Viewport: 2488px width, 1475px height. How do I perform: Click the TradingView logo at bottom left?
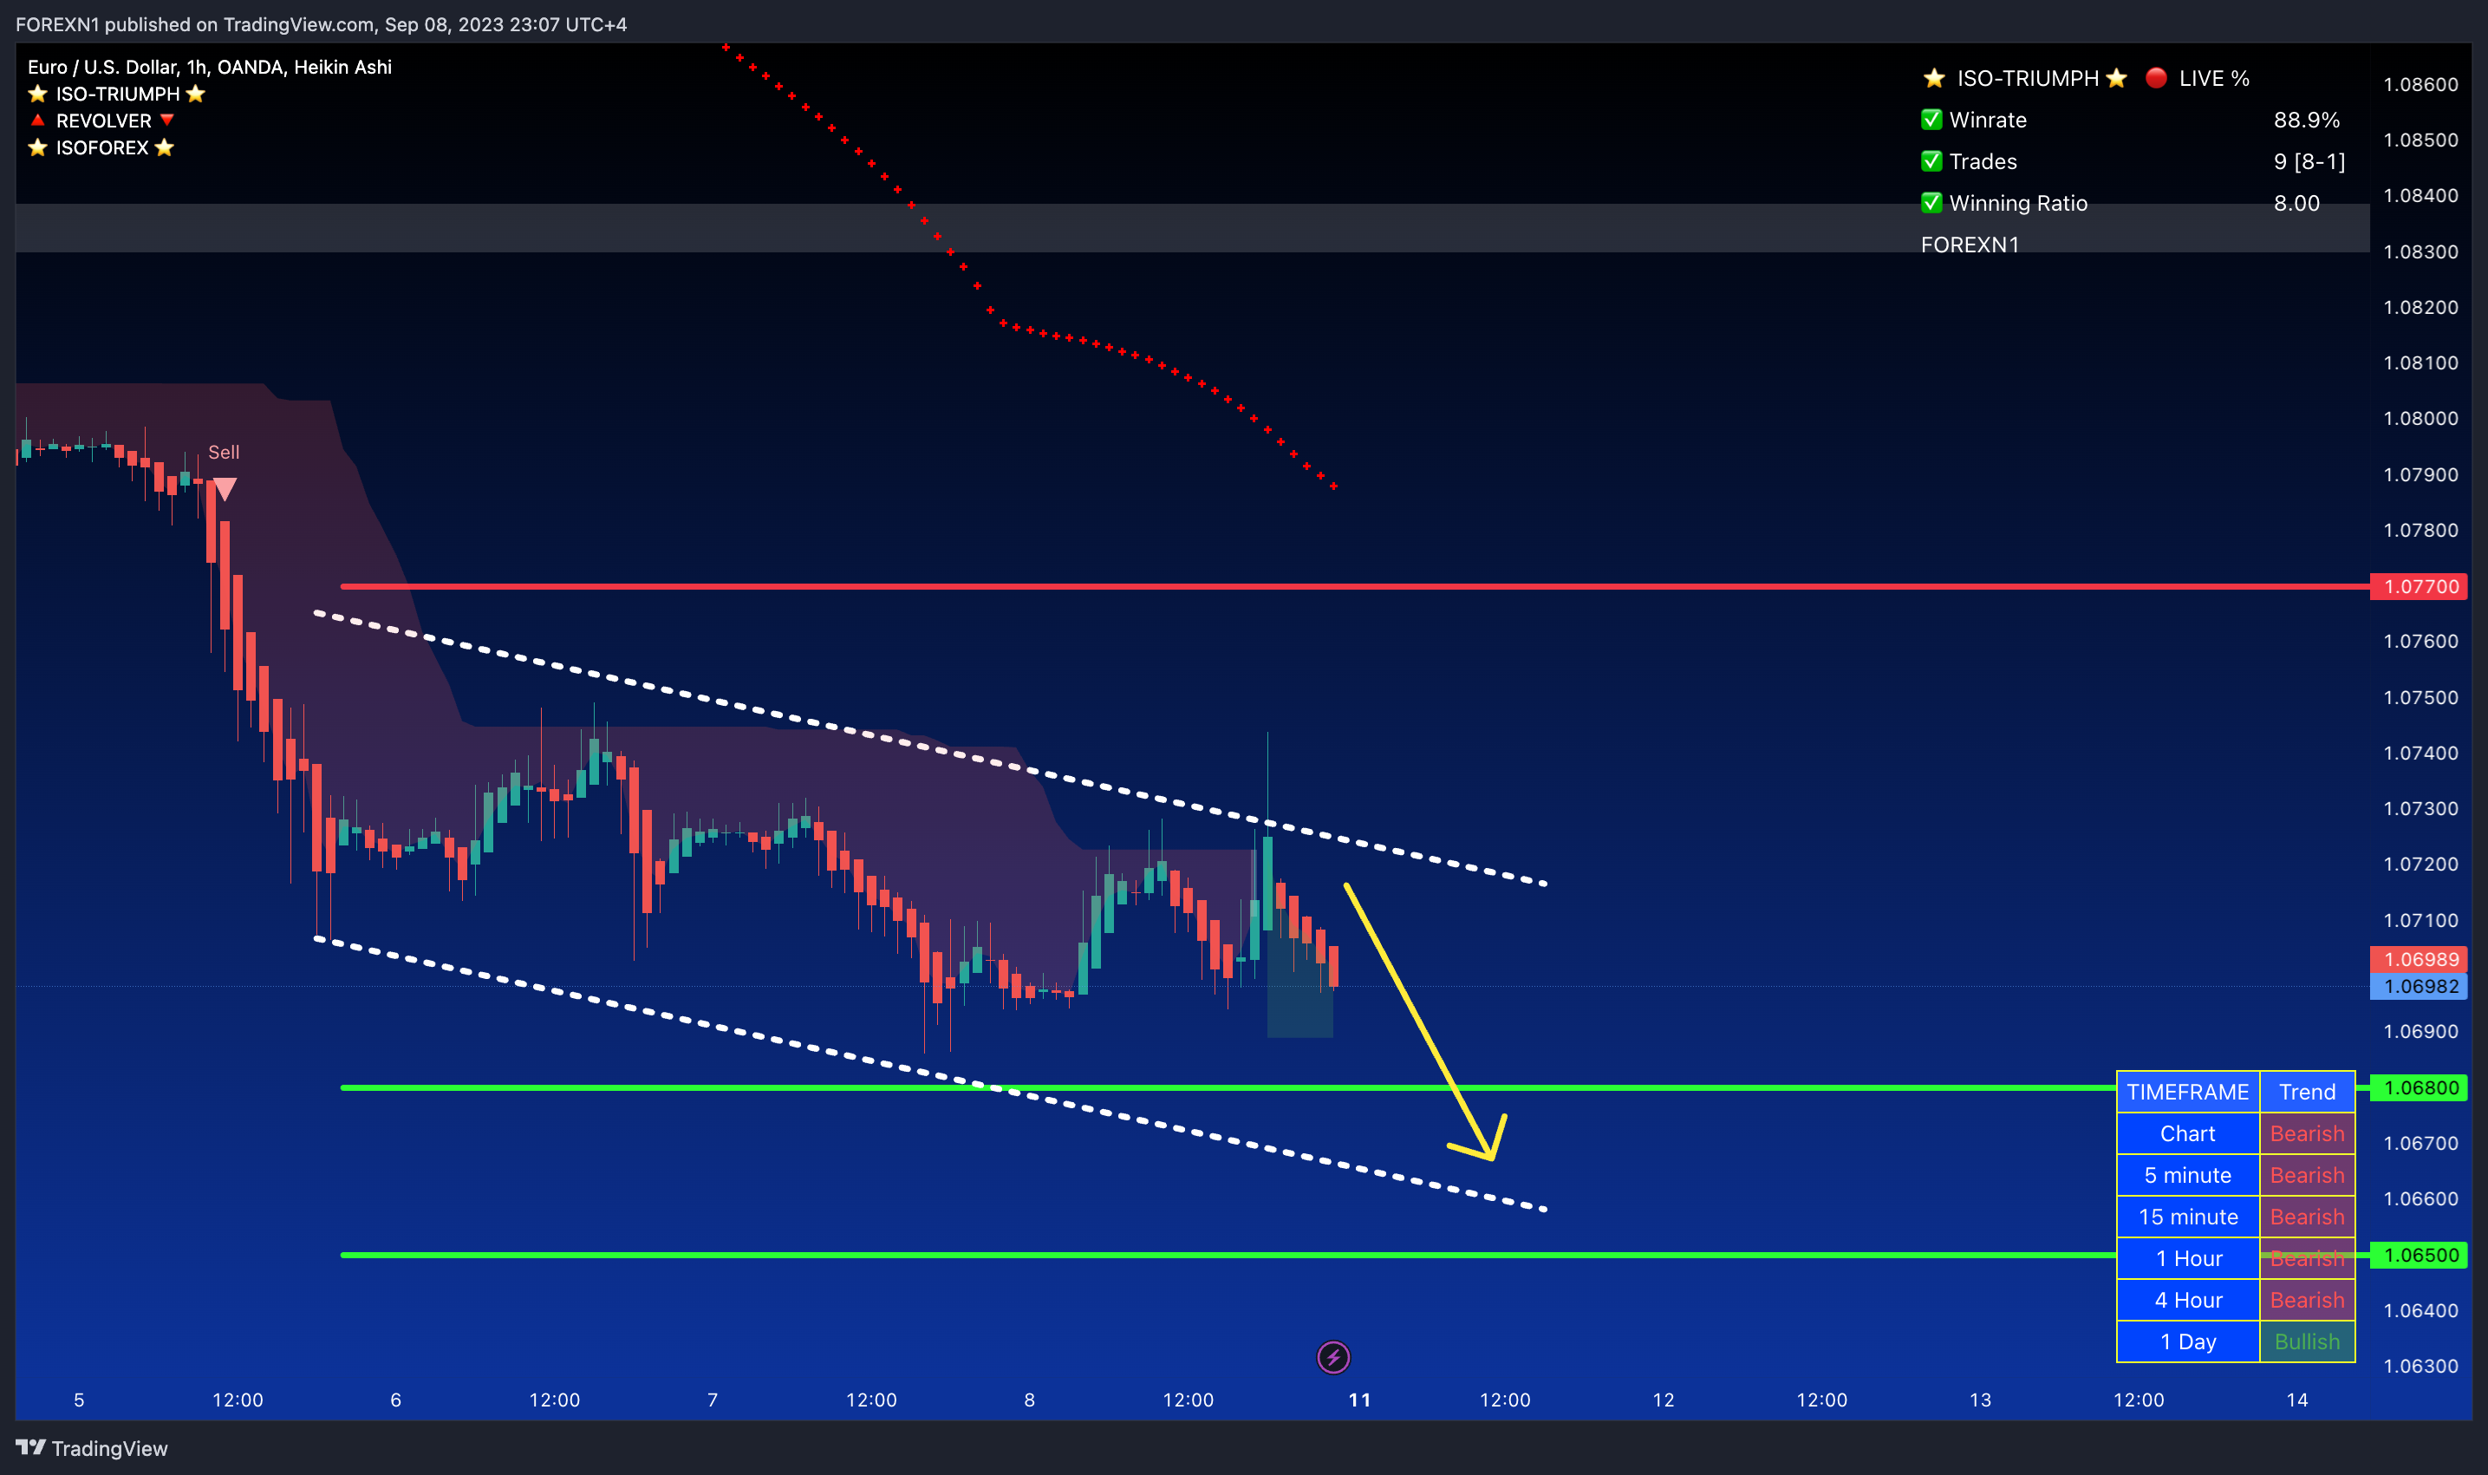point(91,1448)
